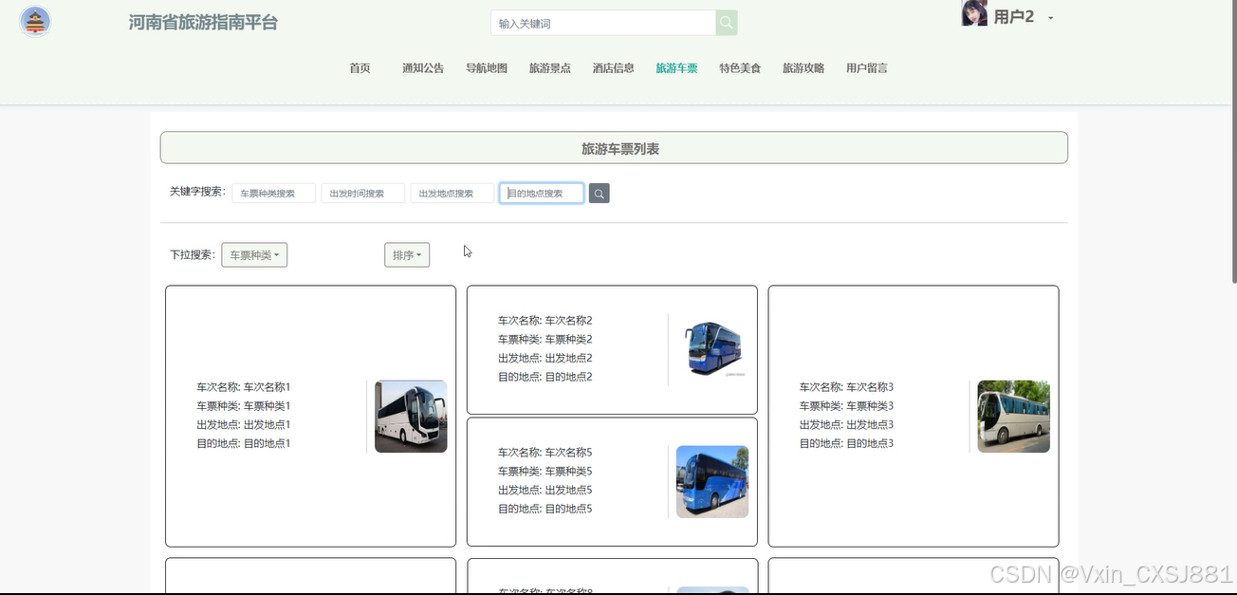
Task: Click the user avatar picture
Action: [x=974, y=13]
